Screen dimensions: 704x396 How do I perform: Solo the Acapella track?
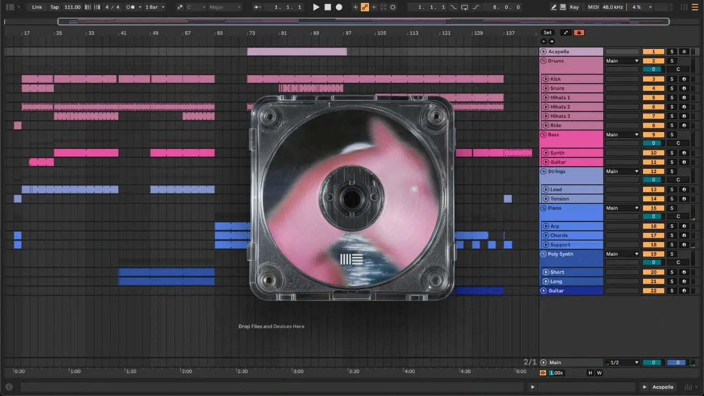click(x=672, y=52)
